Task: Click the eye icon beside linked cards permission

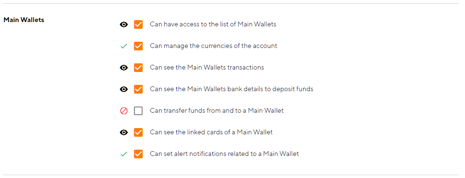Action: click(124, 132)
